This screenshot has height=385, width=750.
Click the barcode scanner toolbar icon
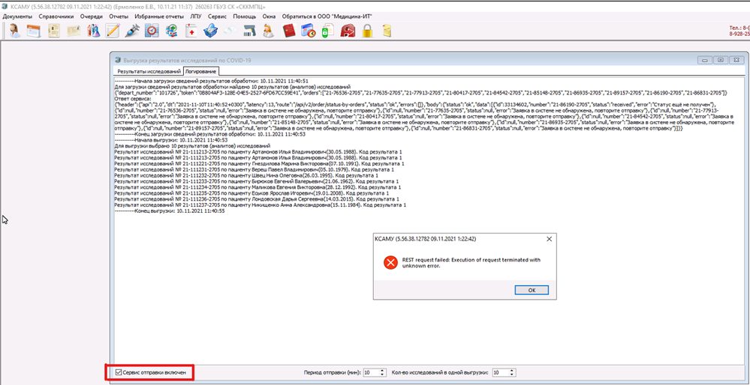(249, 31)
